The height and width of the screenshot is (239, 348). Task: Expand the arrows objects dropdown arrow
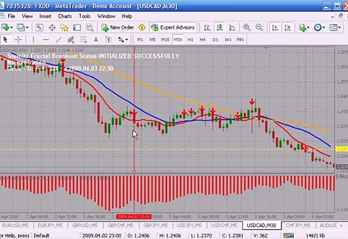pyautogui.click(x=127, y=40)
